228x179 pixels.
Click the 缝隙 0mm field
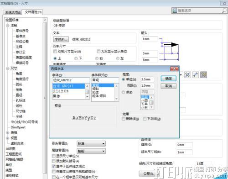coord(185,145)
